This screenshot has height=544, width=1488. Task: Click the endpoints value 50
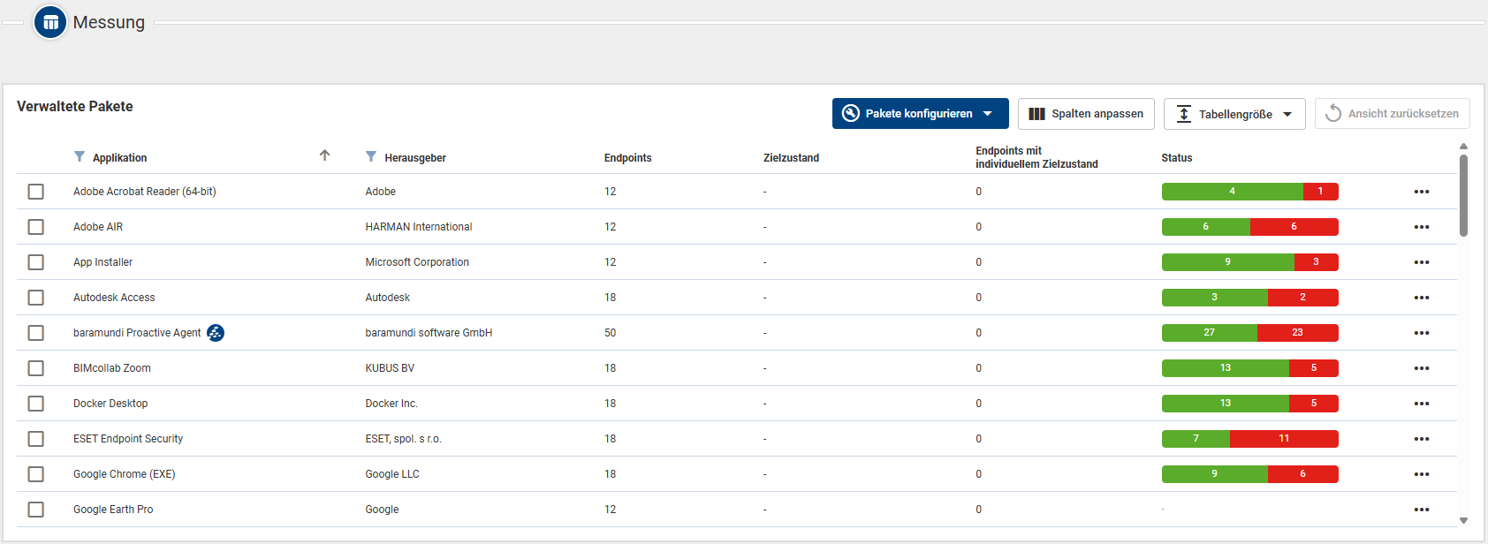click(611, 333)
